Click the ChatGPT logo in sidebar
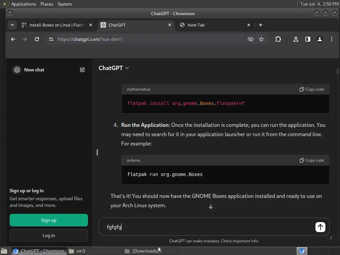The height and width of the screenshot is (255, 340). click(x=17, y=70)
